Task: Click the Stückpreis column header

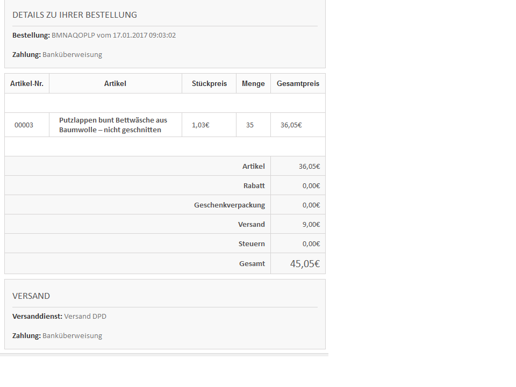Action: click(x=209, y=83)
